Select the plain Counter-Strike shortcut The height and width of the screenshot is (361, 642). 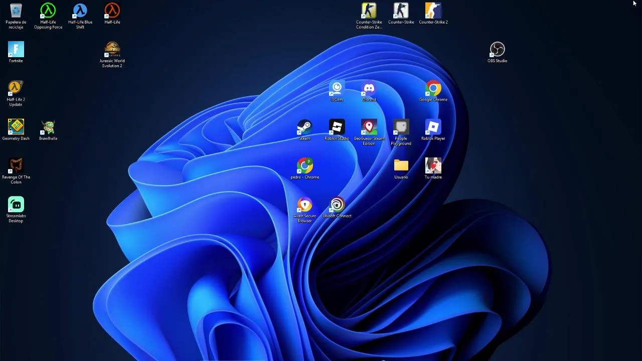[x=401, y=11]
